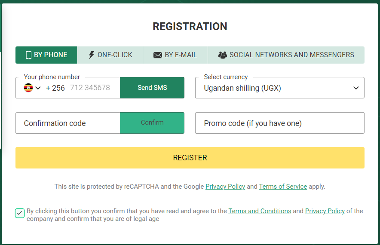
Task: Open the Terms of Service link
Action: pos(283,187)
